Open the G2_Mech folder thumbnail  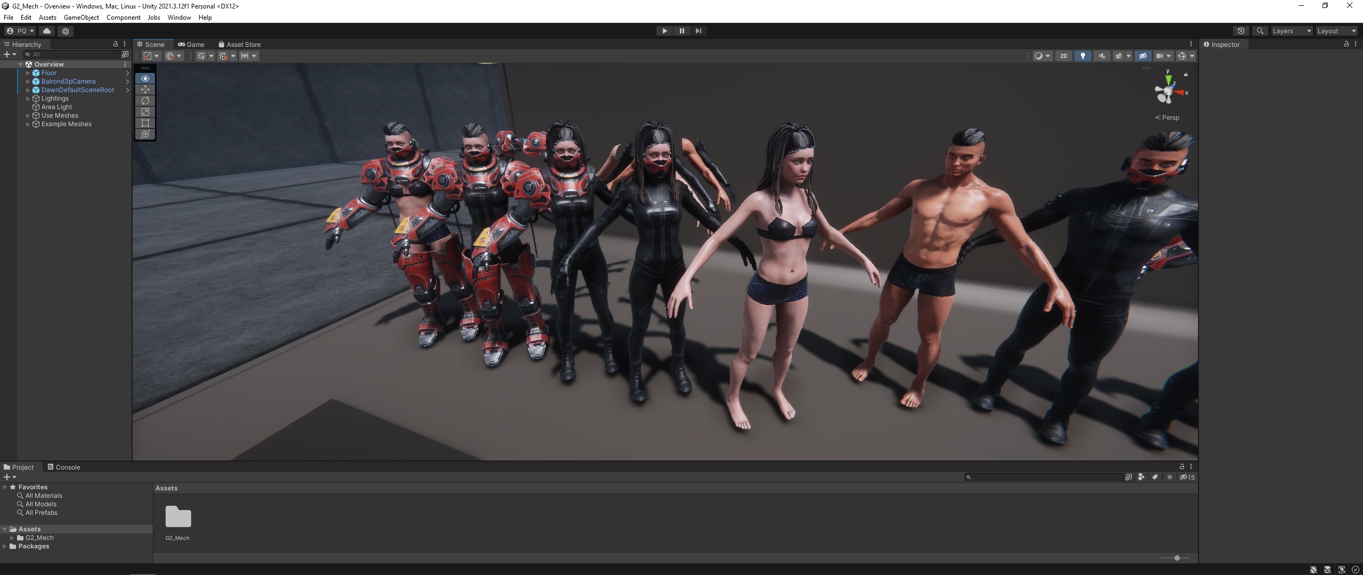(178, 517)
